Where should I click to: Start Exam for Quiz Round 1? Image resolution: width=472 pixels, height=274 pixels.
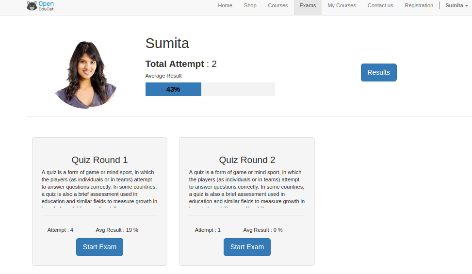99,247
